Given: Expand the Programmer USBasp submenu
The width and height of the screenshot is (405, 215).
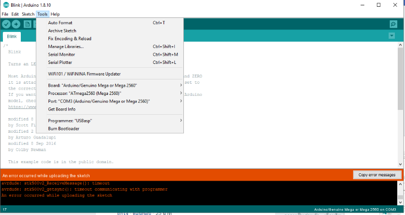Looking at the screenshot, I should coord(110,121).
